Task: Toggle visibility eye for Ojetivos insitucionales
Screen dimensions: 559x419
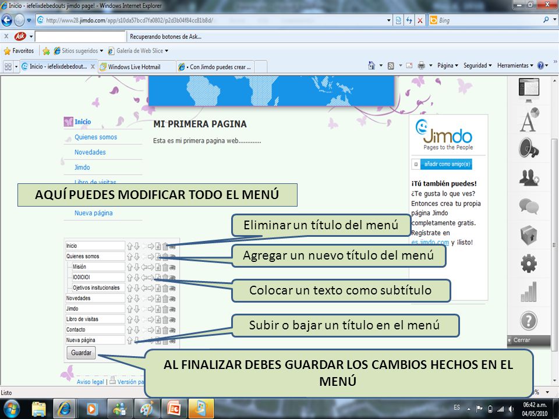Action: tap(172, 288)
